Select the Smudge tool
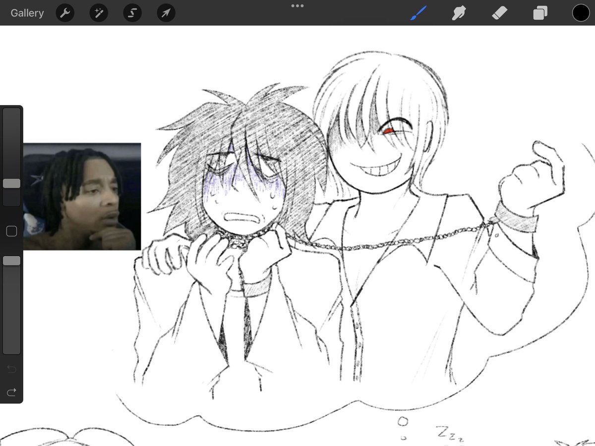Screen dimensions: 595x446 459,13
